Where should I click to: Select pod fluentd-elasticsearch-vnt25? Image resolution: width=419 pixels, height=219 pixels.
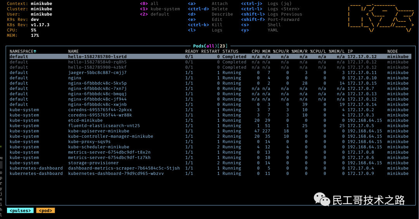[x=210, y=126]
